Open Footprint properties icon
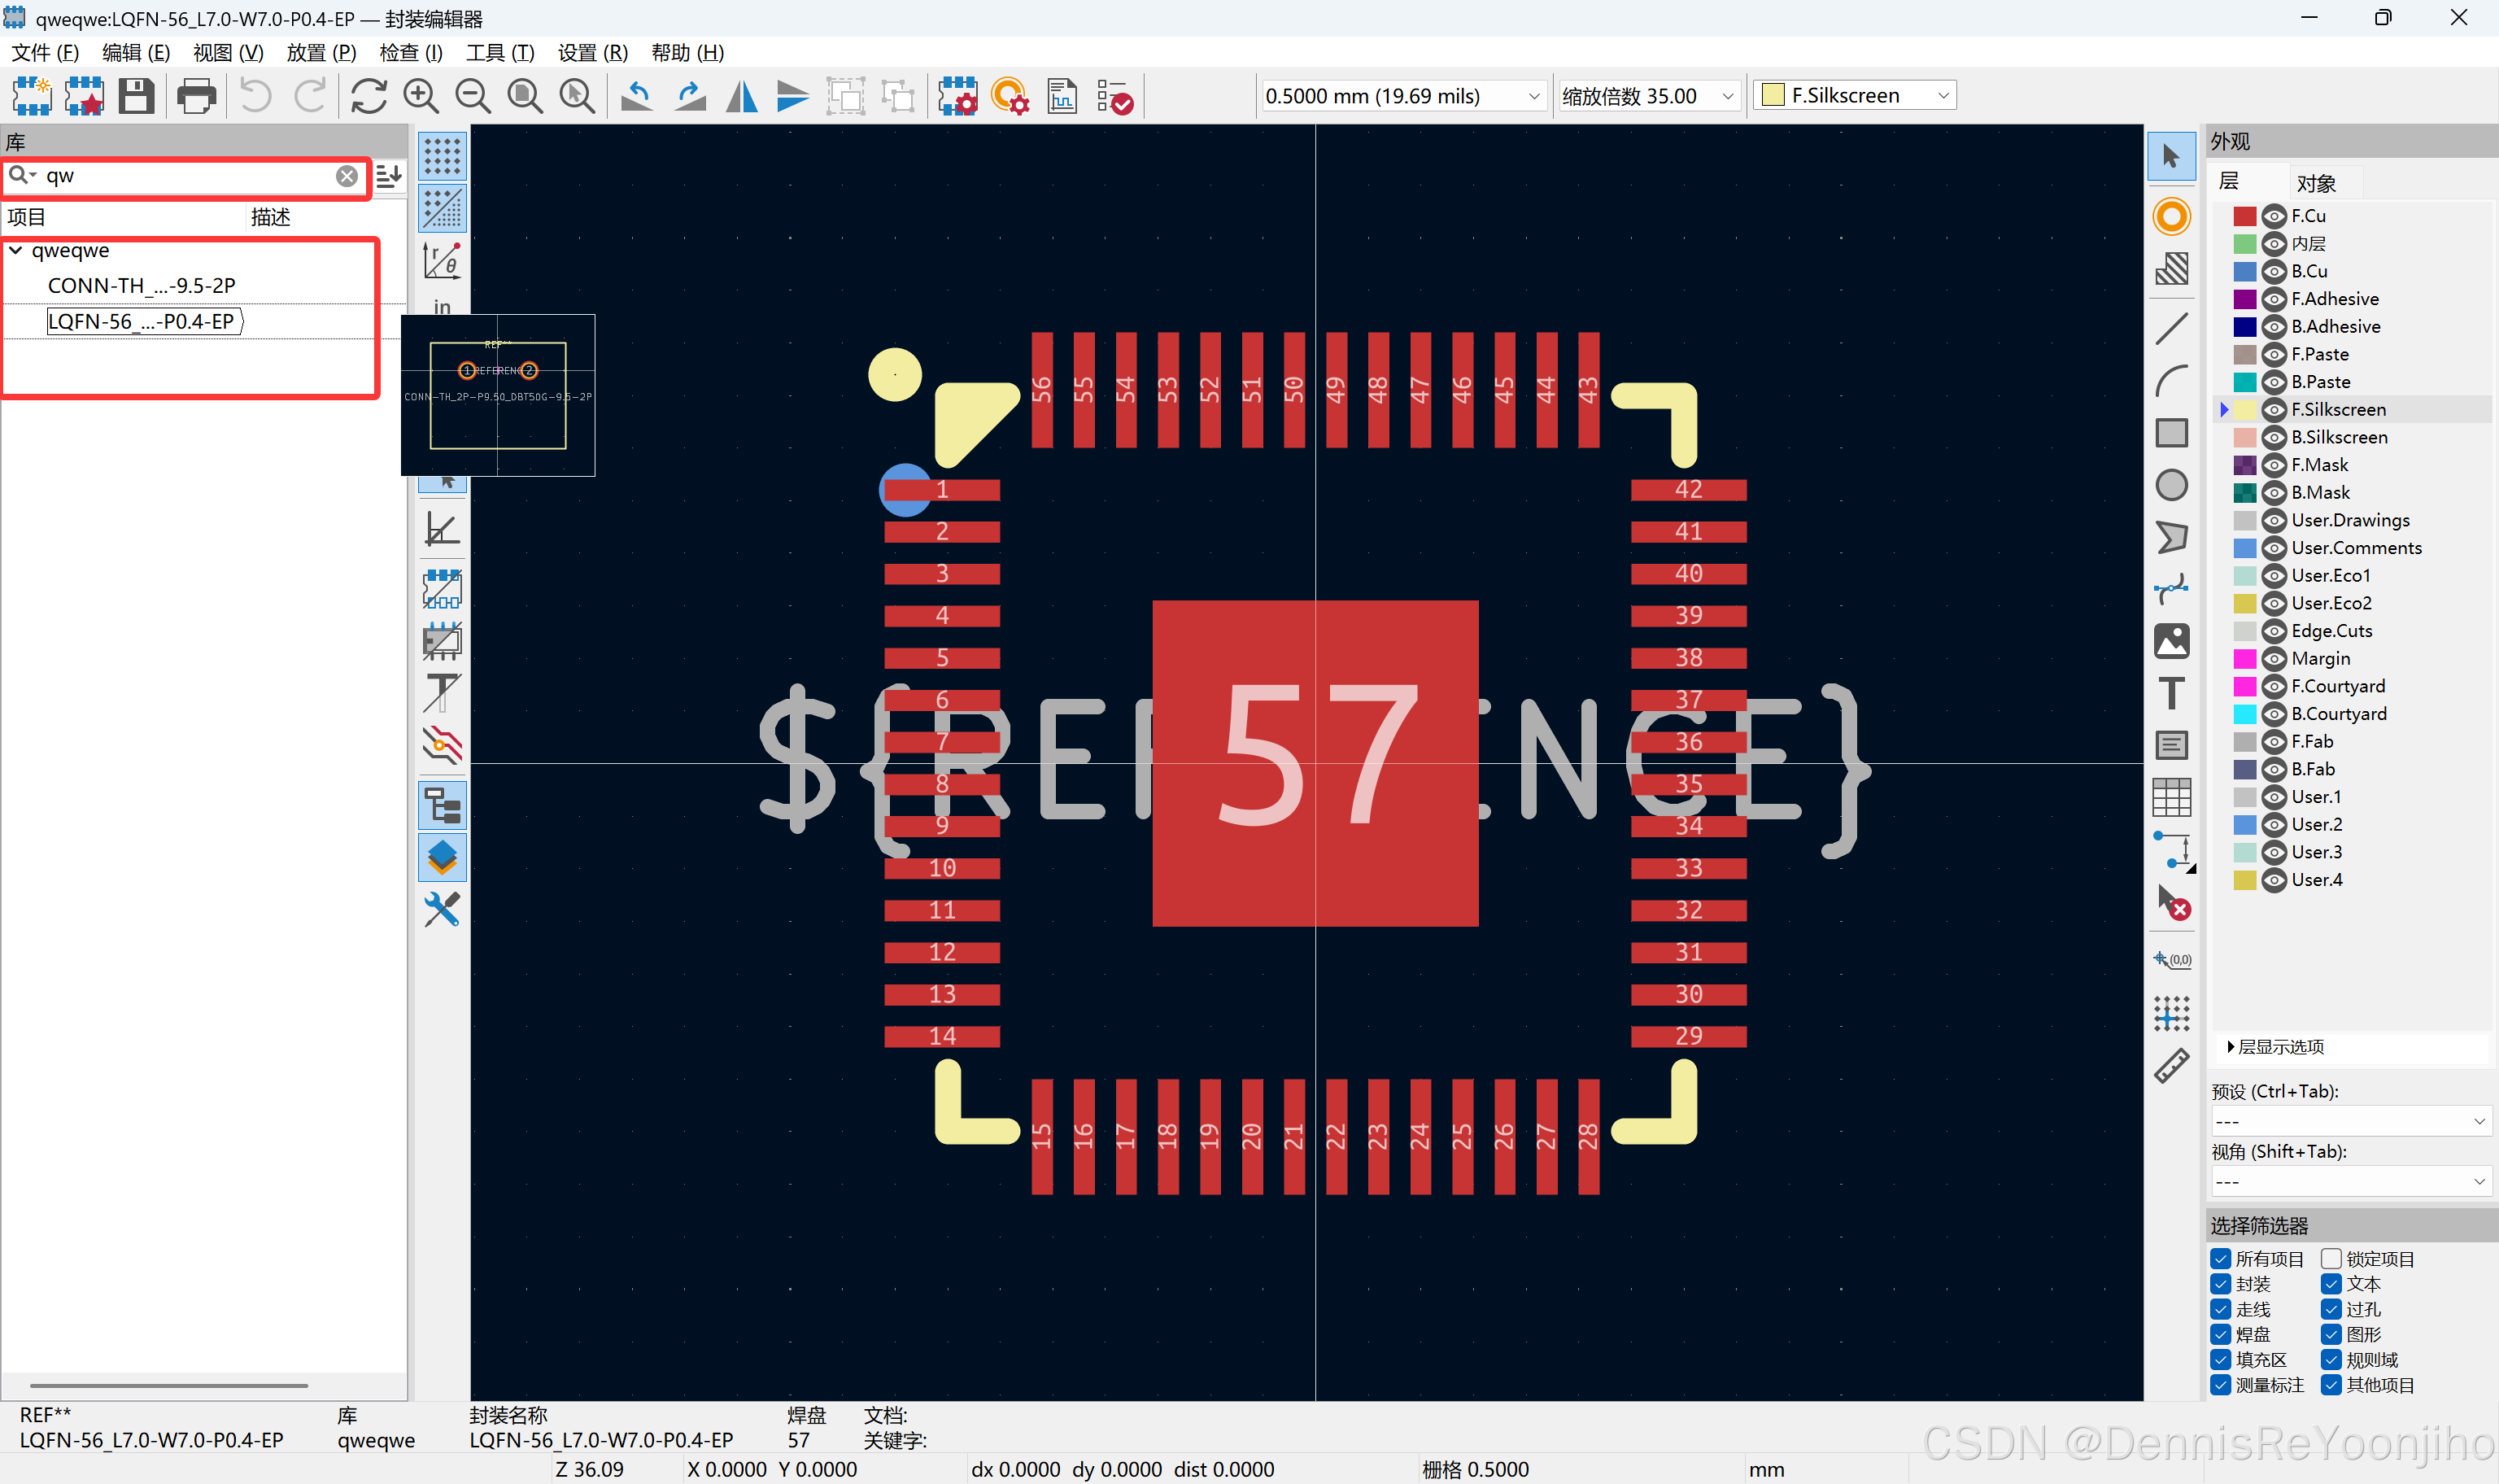 (957, 96)
